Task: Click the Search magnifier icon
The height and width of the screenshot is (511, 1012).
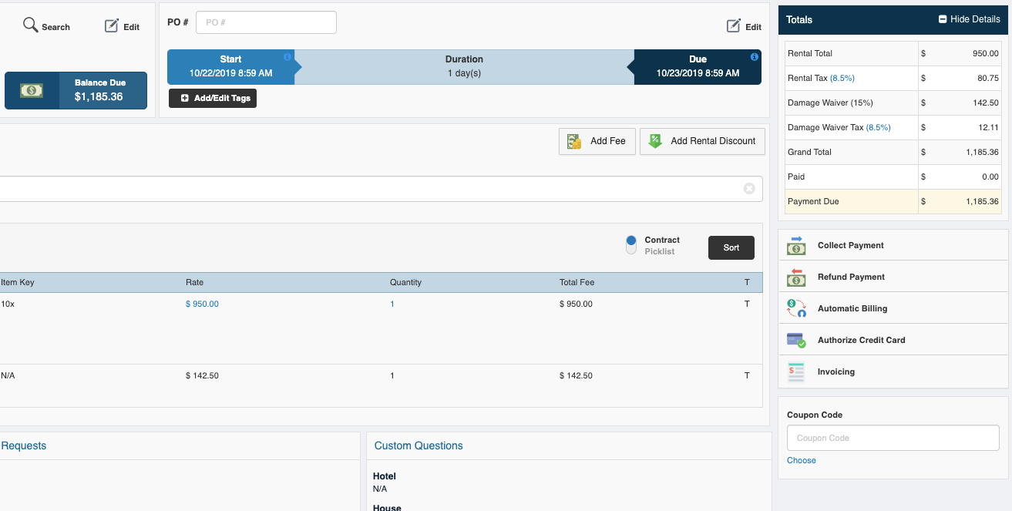Action: [x=30, y=25]
